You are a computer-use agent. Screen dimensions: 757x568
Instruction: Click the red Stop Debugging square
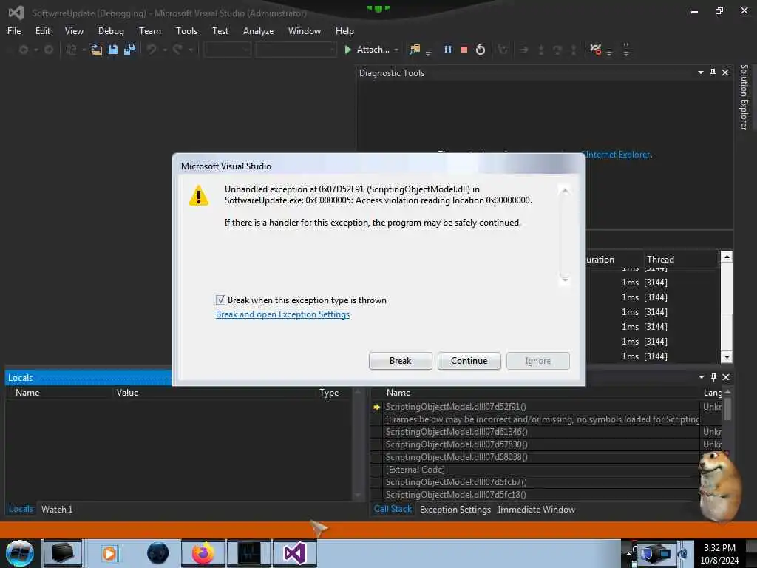(464, 50)
